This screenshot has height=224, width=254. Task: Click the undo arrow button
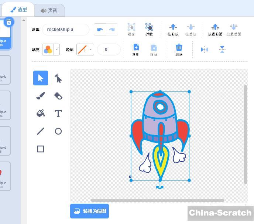click(100, 30)
